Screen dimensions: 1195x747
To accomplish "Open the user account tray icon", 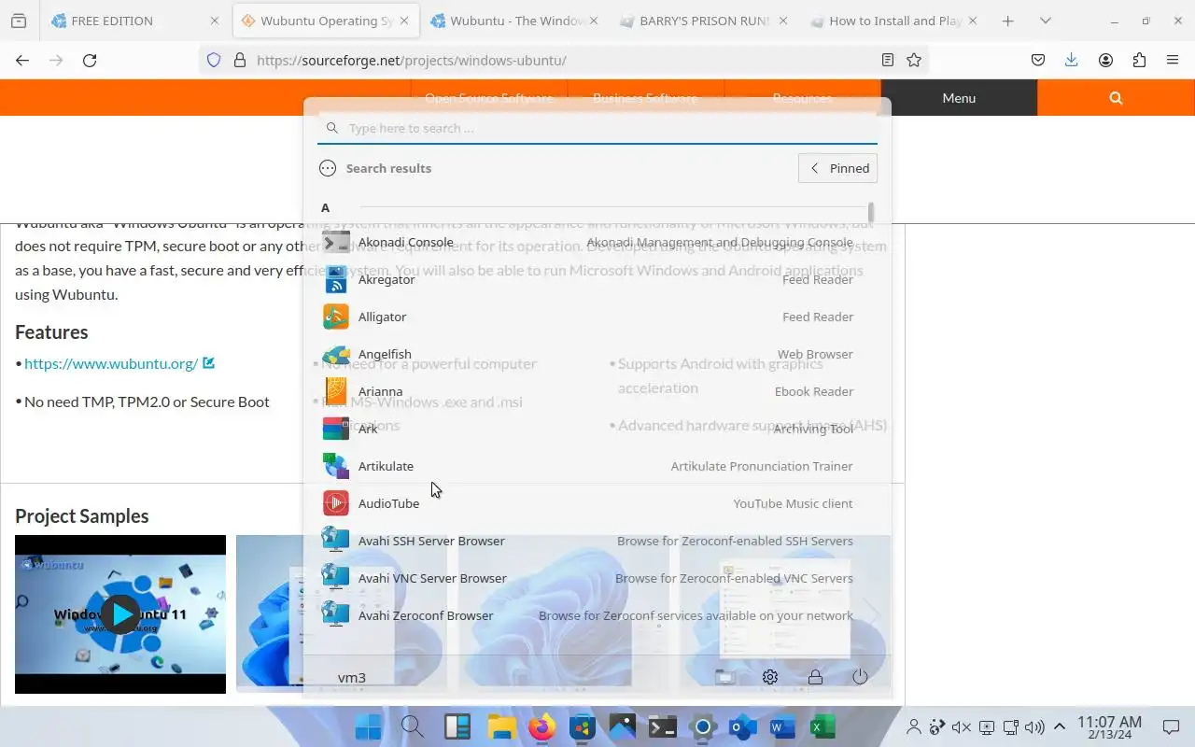I will tap(915, 727).
